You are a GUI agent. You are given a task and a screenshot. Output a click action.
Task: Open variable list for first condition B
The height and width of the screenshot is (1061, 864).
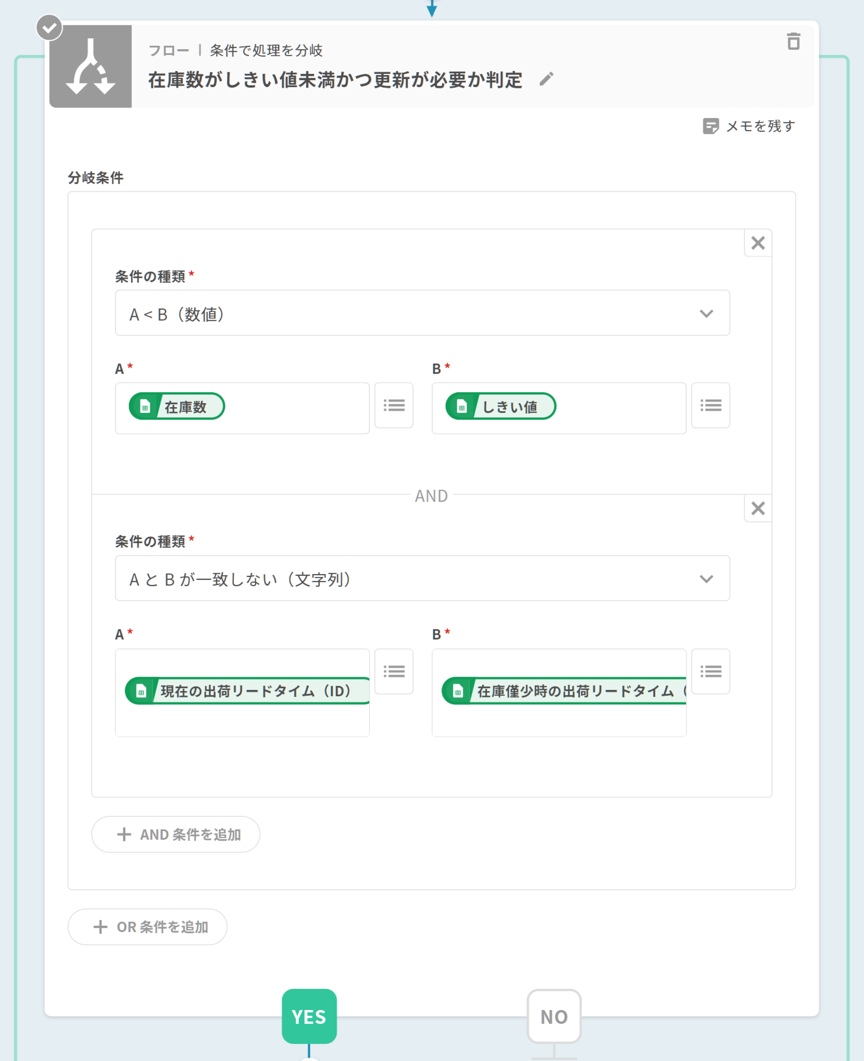click(710, 406)
